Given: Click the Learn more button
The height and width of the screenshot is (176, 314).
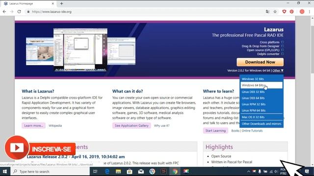Looking at the screenshot, I should coord(33,126).
